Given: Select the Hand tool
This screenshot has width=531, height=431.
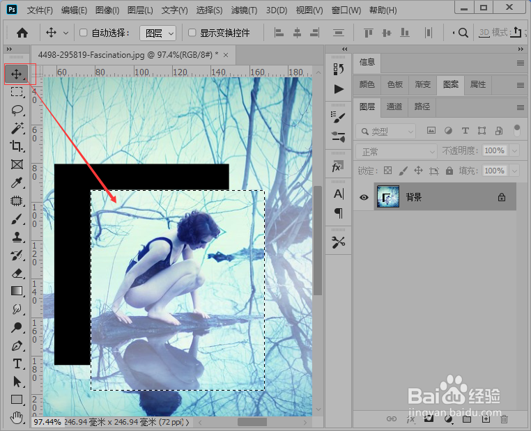Looking at the screenshot, I should click(17, 418).
